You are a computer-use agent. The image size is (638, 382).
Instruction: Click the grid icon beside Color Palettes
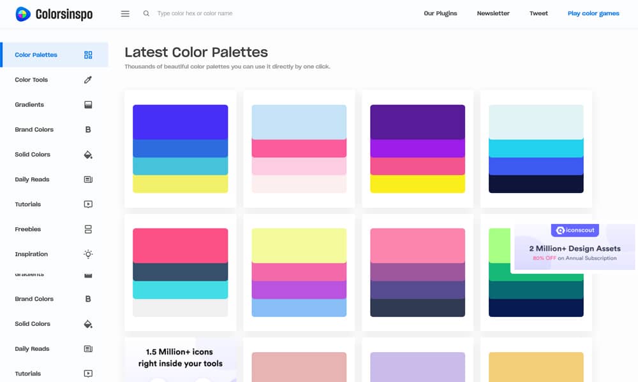[88, 55]
